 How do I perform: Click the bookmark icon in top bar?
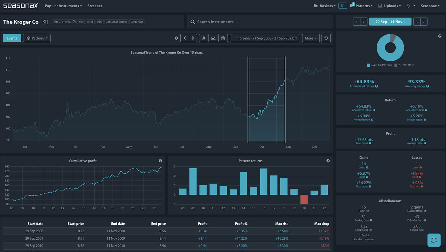tap(342, 6)
